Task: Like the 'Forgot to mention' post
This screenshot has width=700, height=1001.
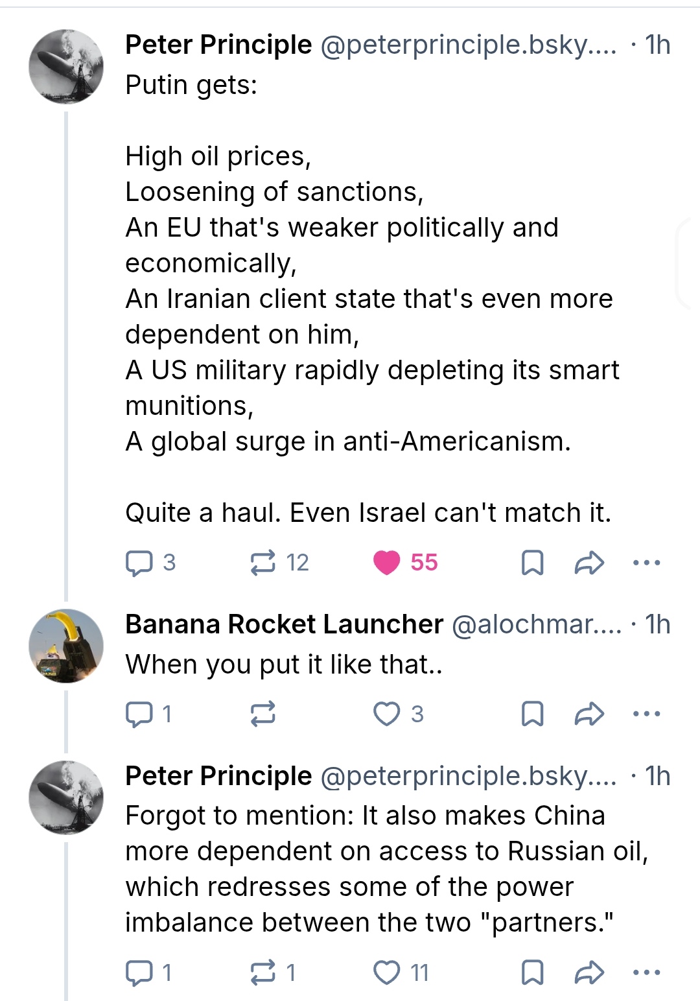Action: click(387, 972)
